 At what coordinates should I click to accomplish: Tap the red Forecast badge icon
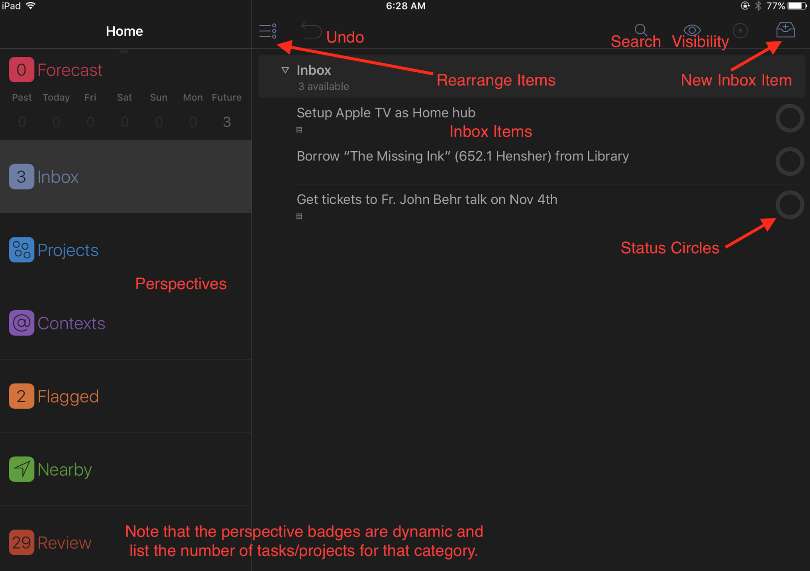pos(21,69)
